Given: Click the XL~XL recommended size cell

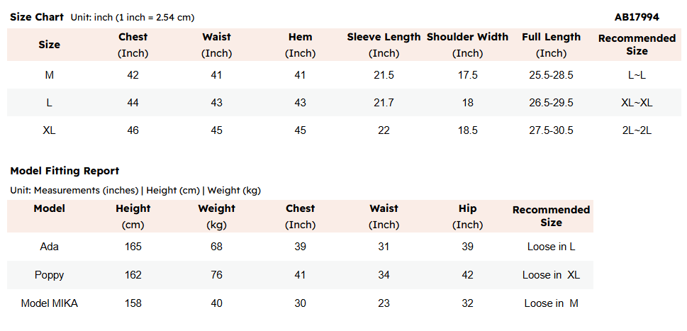Looking at the screenshot, I should coord(637,103).
